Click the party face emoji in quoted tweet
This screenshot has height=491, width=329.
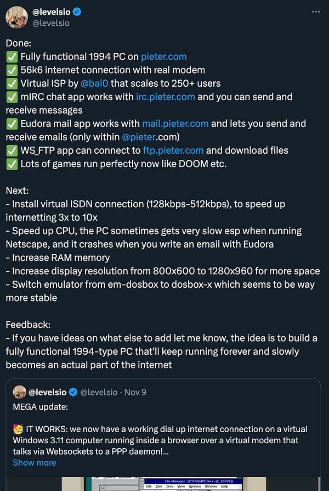(x=18, y=429)
